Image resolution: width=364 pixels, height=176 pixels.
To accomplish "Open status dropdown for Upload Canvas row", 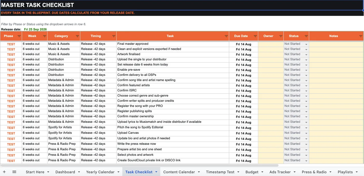I will [x=306, y=133].
